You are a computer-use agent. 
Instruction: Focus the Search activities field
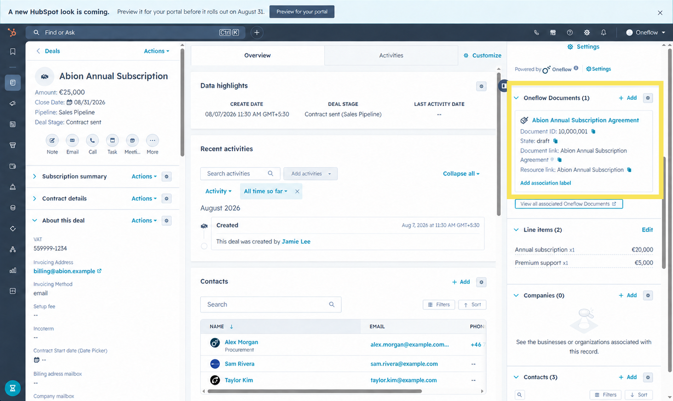pyautogui.click(x=240, y=174)
